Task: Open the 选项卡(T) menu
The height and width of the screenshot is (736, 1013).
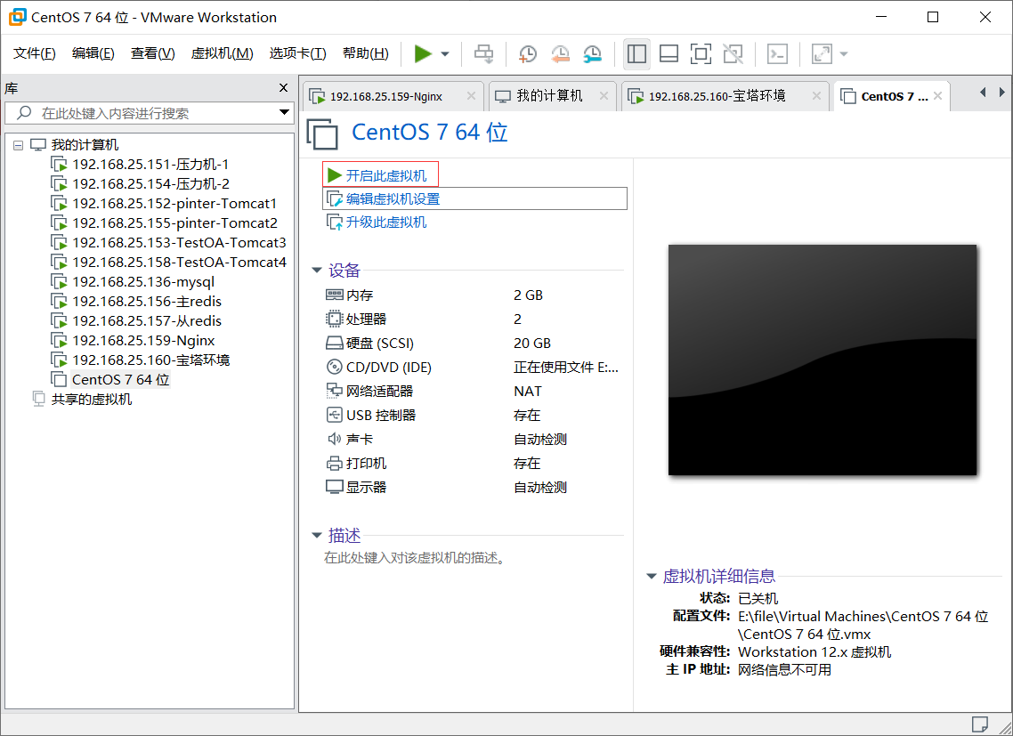Action: coord(298,53)
